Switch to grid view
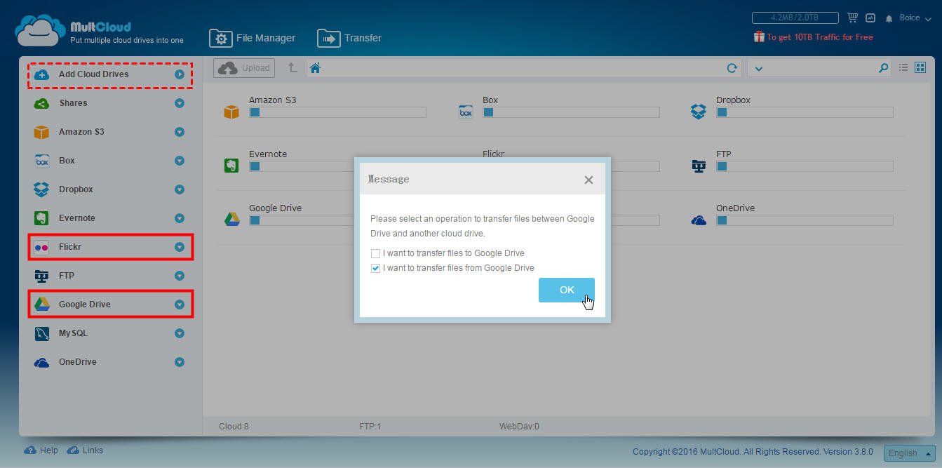Image resolution: width=942 pixels, height=468 pixels. (920, 67)
